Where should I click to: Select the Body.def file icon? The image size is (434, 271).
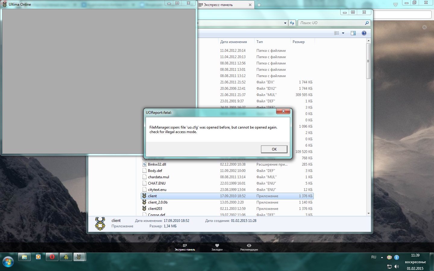point(144,170)
